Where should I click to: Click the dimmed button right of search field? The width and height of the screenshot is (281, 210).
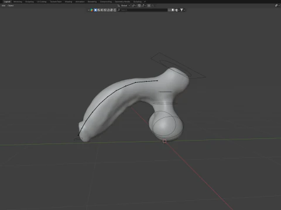tap(170, 10)
